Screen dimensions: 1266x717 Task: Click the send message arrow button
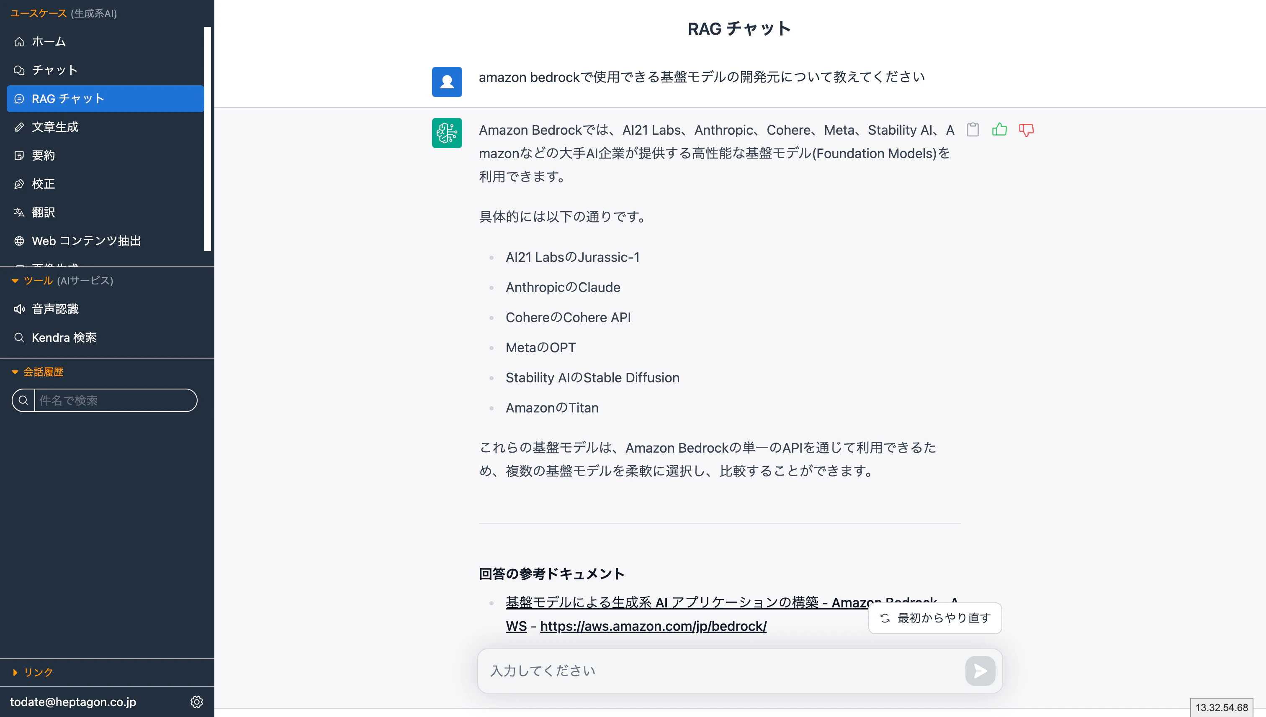click(980, 671)
